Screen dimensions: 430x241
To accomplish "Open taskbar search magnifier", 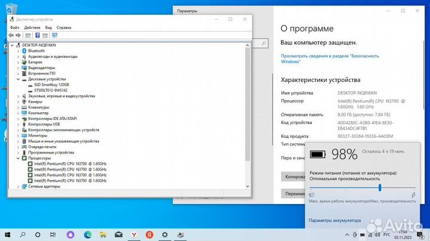I will pyautogui.click(x=23, y=234).
